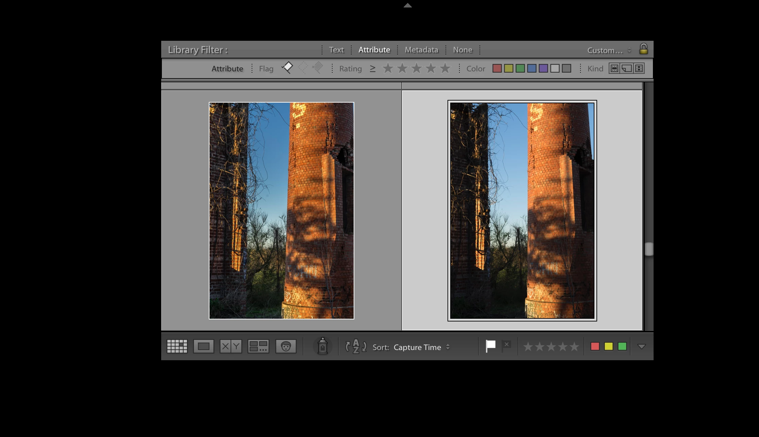The width and height of the screenshot is (759, 437).
Task: Filter by blue color label
Action: [x=532, y=68]
